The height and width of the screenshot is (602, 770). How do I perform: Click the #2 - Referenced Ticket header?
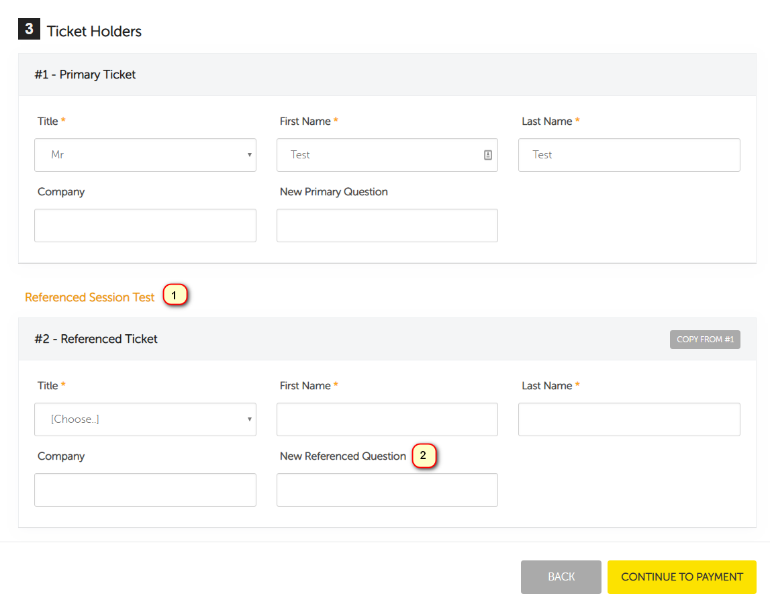point(96,339)
